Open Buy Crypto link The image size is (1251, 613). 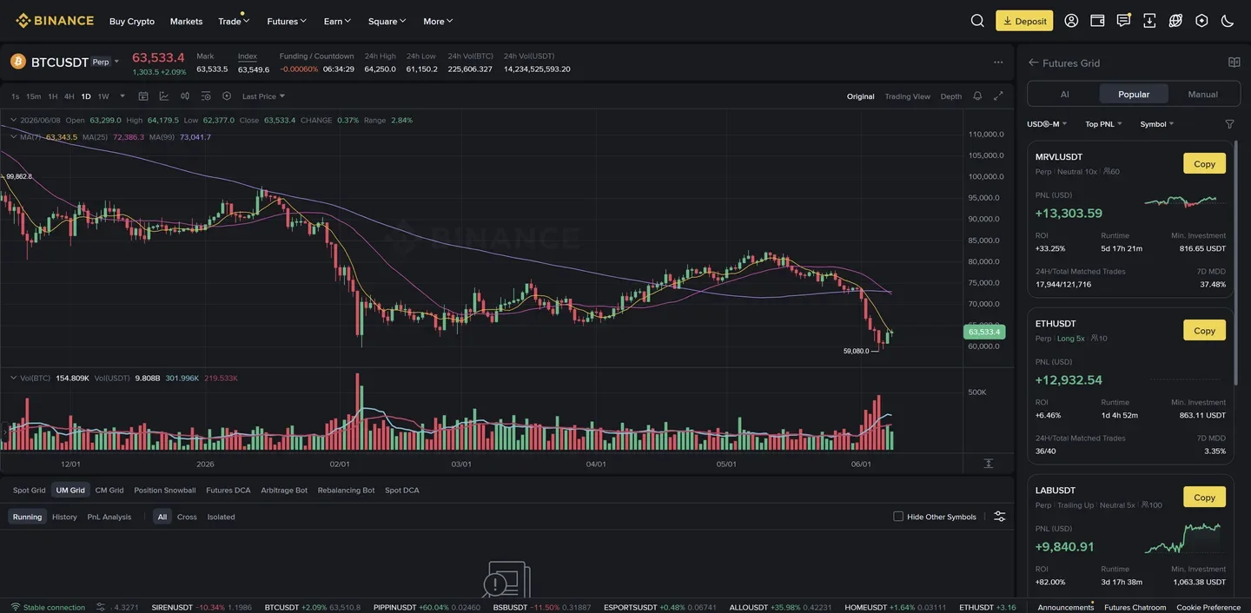tap(132, 21)
